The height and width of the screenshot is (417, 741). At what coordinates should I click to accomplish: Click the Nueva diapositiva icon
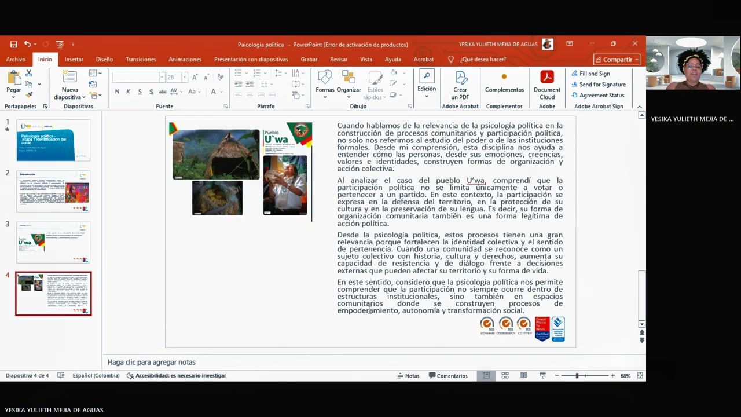pos(69,78)
